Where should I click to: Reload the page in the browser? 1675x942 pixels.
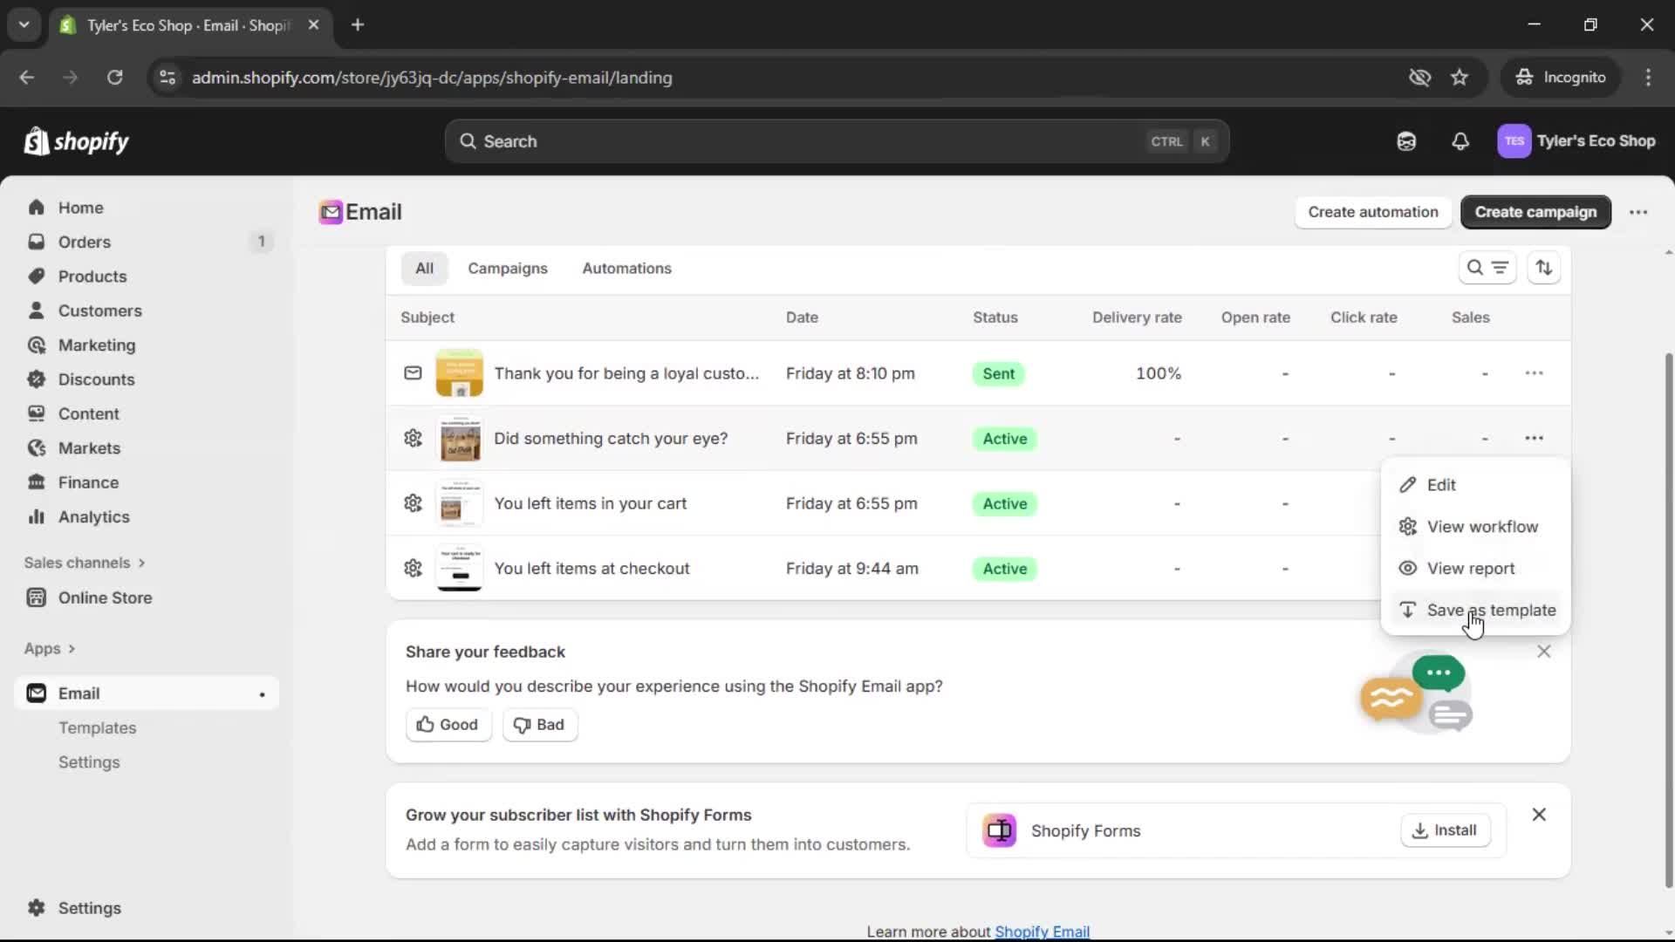tap(114, 78)
